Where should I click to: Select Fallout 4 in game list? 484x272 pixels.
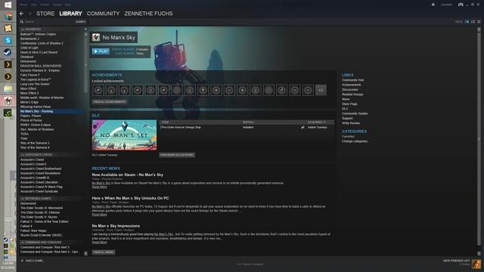click(26, 226)
